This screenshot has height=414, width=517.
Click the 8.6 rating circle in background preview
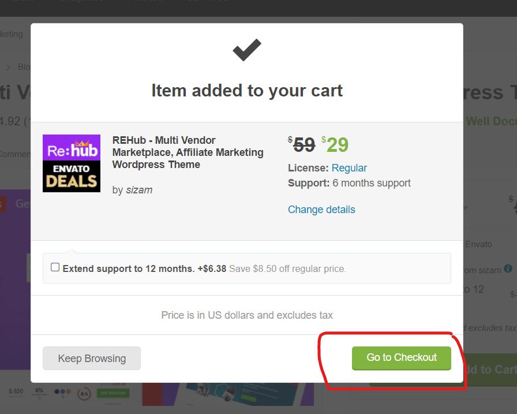84,394
